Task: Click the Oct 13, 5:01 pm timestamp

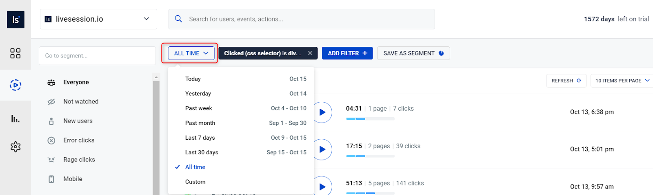Action: tap(592, 149)
